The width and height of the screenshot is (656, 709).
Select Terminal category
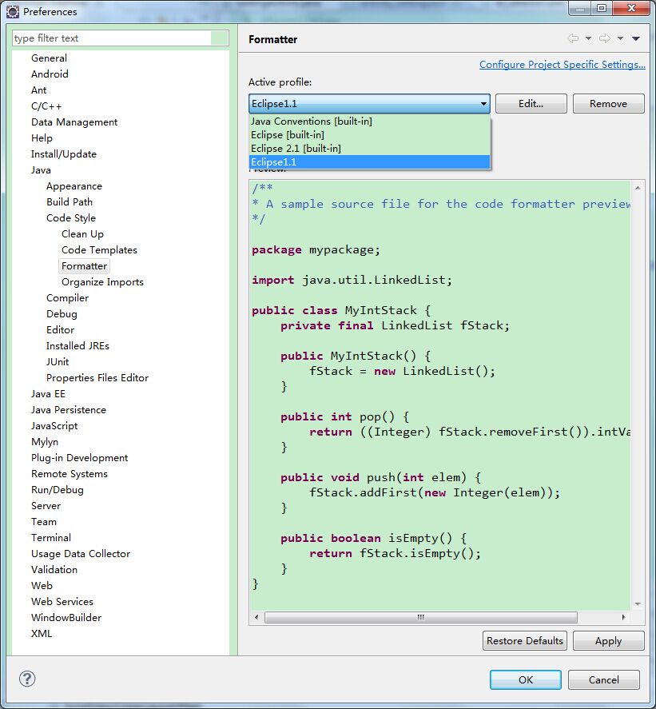tap(50, 538)
